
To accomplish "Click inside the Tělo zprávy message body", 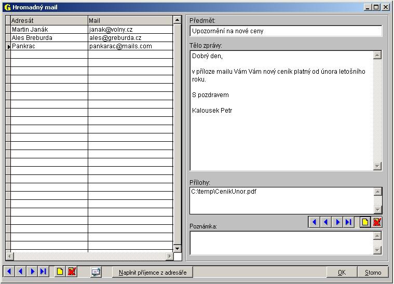I will [x=281, y=111].
